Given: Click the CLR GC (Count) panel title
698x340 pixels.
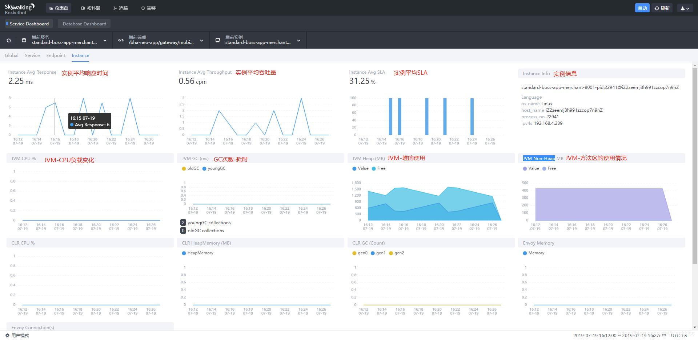Looking at the screenshot, I should click(368, 243).
